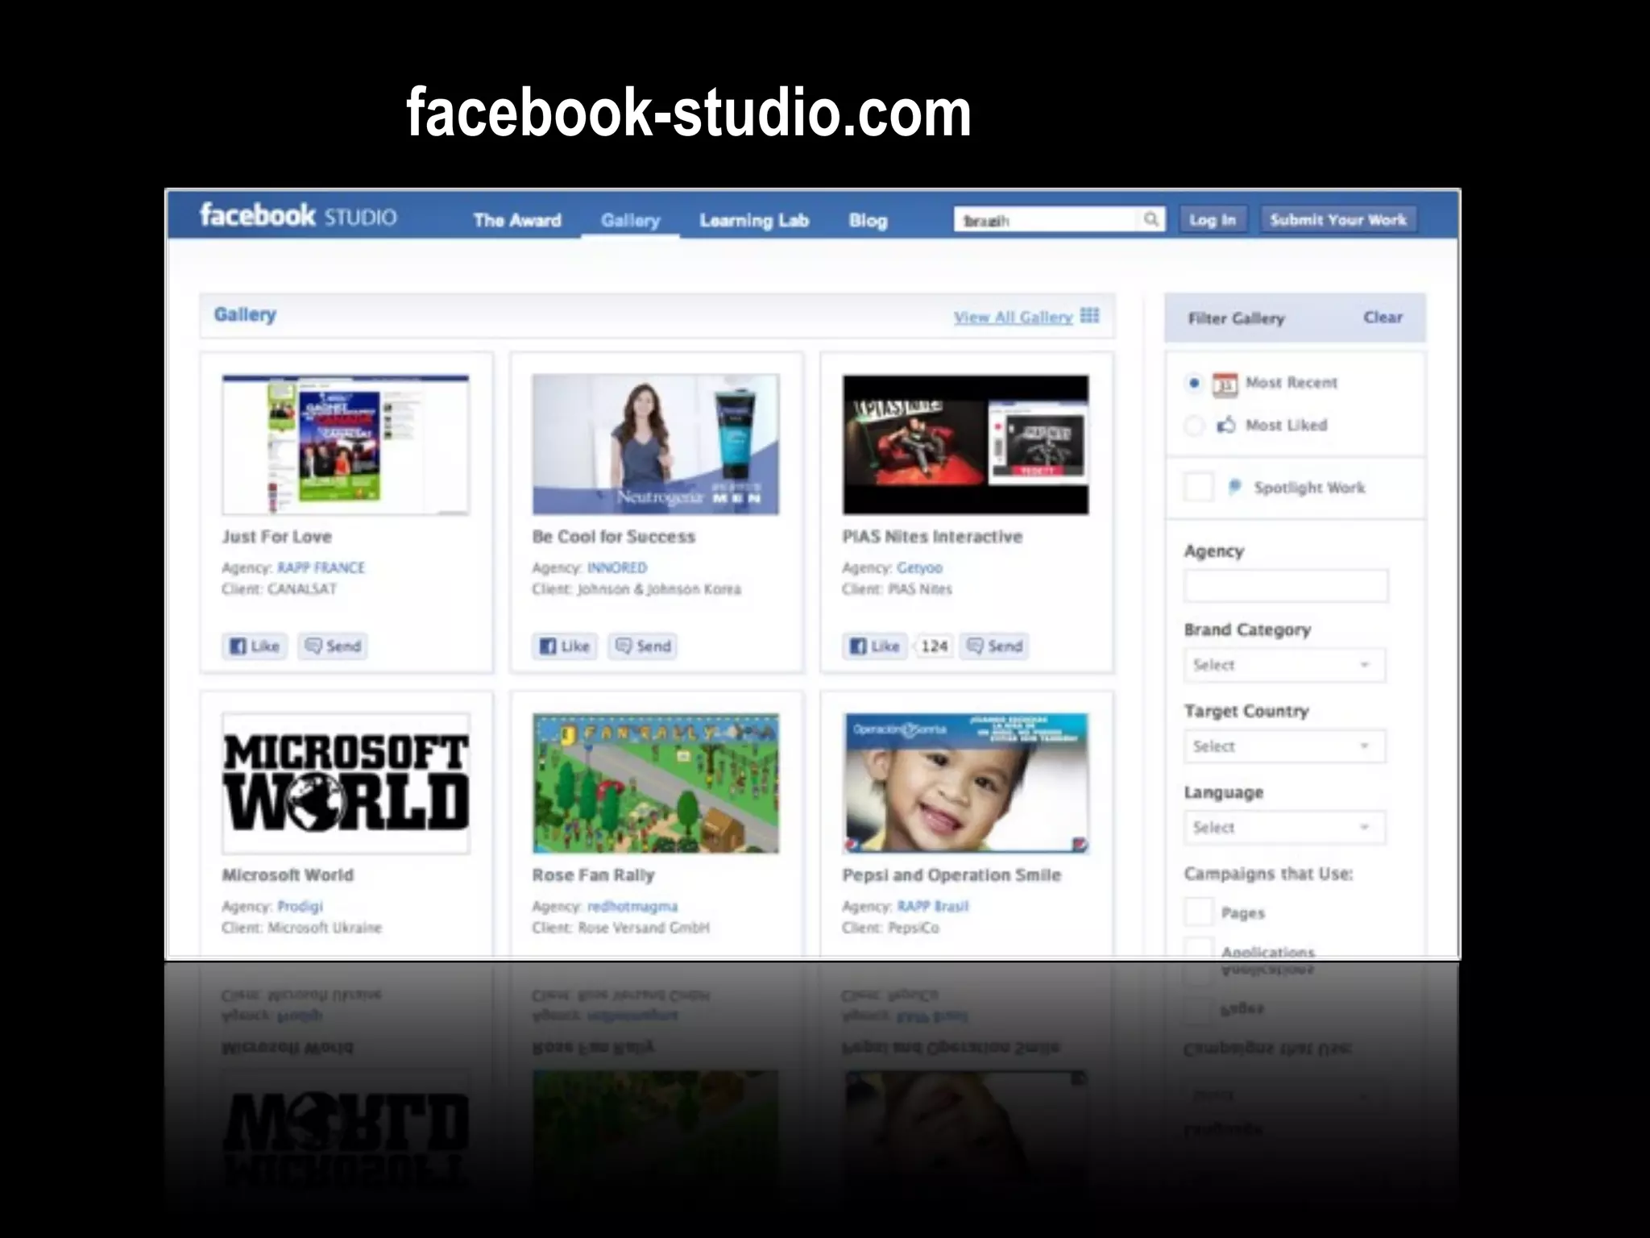This screenshot has height=1238, width=1650.
Task: Send the PIAS Nites Interactive entry
Action: pos(995,646)
